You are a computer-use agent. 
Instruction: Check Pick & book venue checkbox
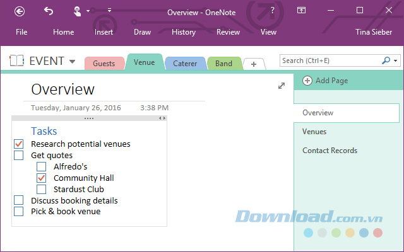pyautogui.click(x=18, y=212)
